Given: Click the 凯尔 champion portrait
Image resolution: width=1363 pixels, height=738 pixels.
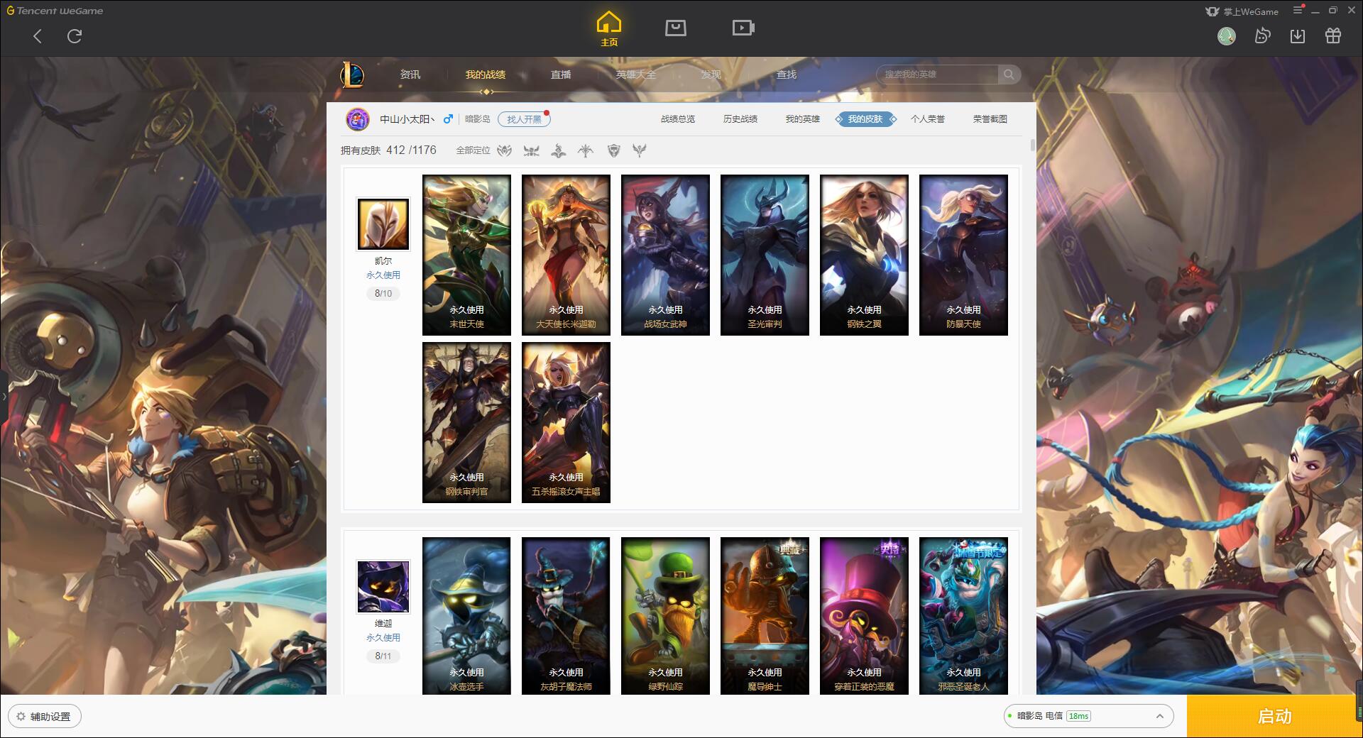Looking at the screenshot, I should 383,224.
